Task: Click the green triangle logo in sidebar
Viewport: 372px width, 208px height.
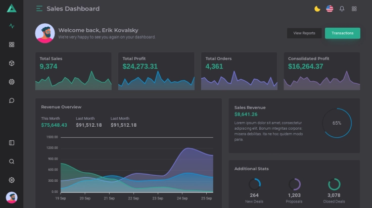Action: (x=12, y=8)
